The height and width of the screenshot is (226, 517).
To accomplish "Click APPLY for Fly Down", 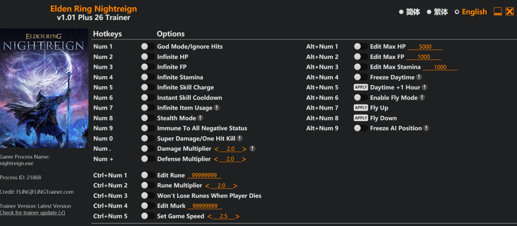I will (x=361, y=118).
